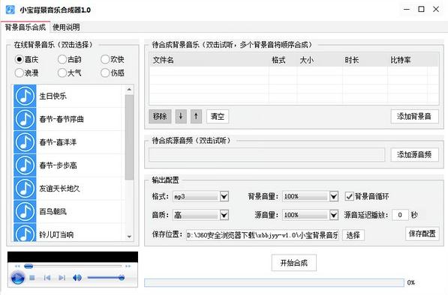Select the 伤感 music category
Viewport: 448px width, 295px height.
coord(113,73)
